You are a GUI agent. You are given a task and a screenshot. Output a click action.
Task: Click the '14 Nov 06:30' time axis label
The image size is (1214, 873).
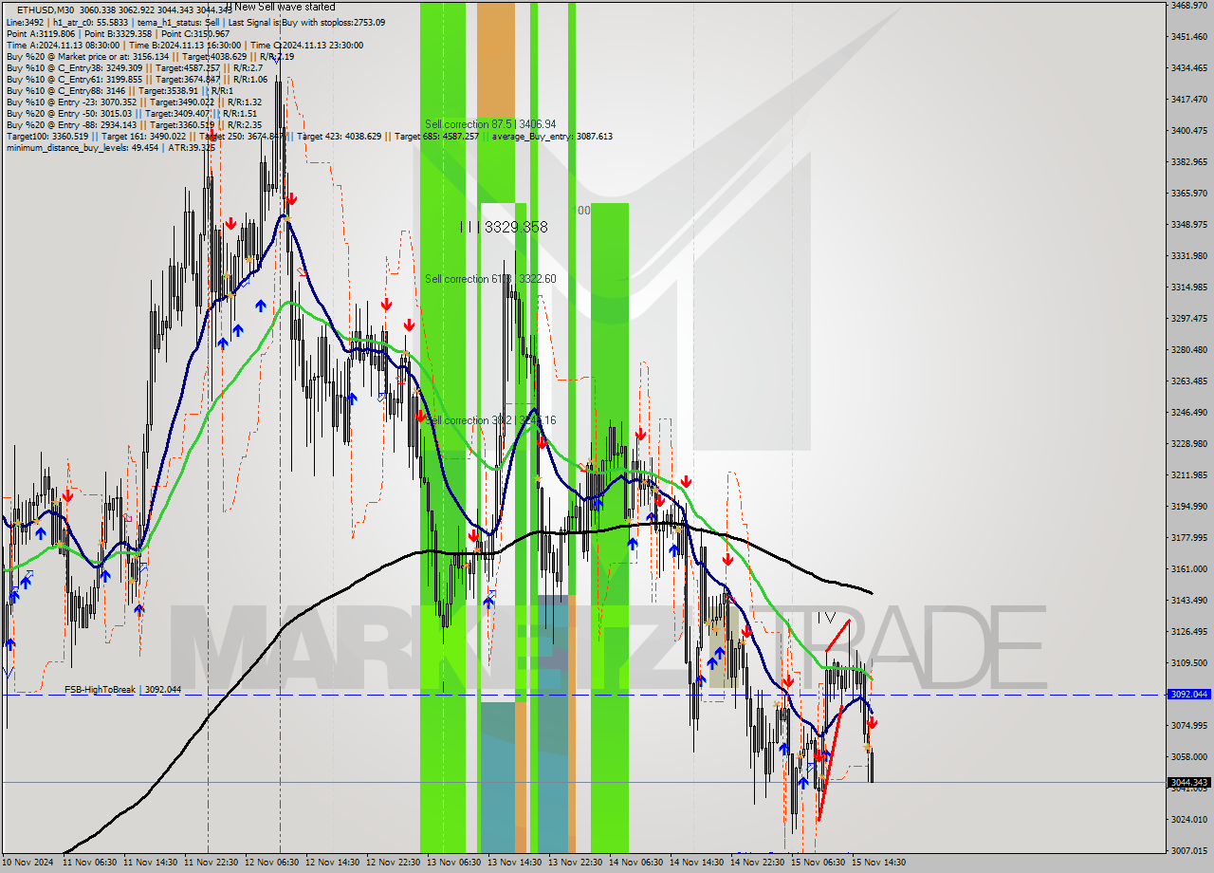click(636, 864)
